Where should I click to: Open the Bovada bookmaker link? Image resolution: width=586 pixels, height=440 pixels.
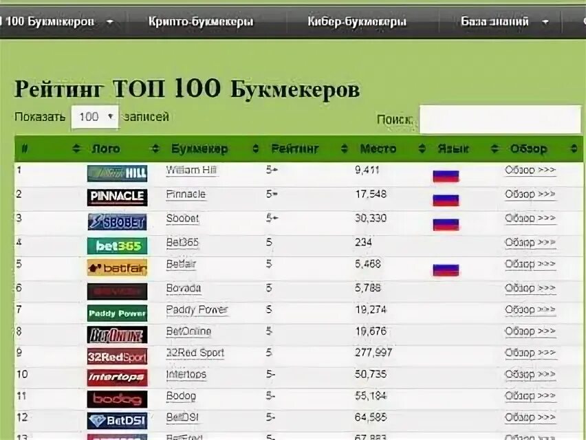click(184, 288)
